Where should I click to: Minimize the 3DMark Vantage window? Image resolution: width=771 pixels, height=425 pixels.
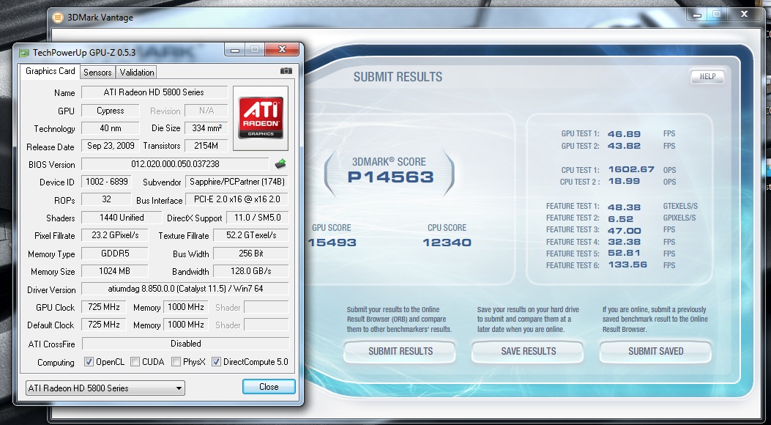tap(697, 15)
